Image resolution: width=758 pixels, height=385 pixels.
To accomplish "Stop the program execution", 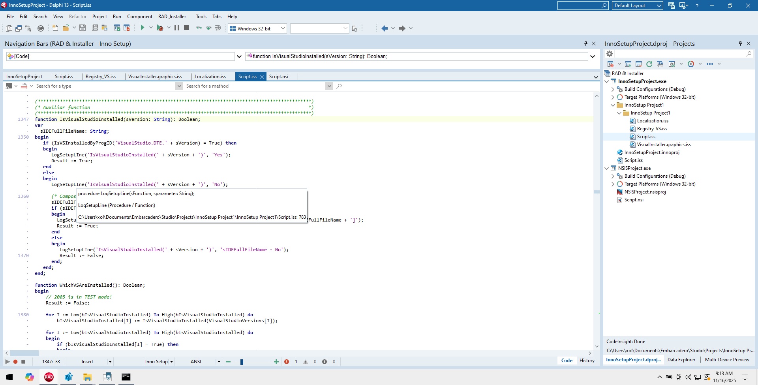I will [x=186, y=28].
